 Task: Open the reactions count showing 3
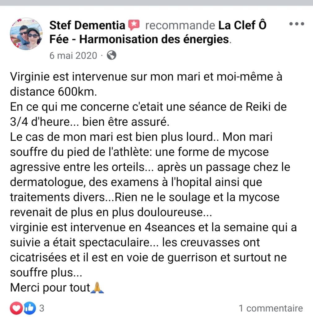pyautogui.click(x=42, y=308)
